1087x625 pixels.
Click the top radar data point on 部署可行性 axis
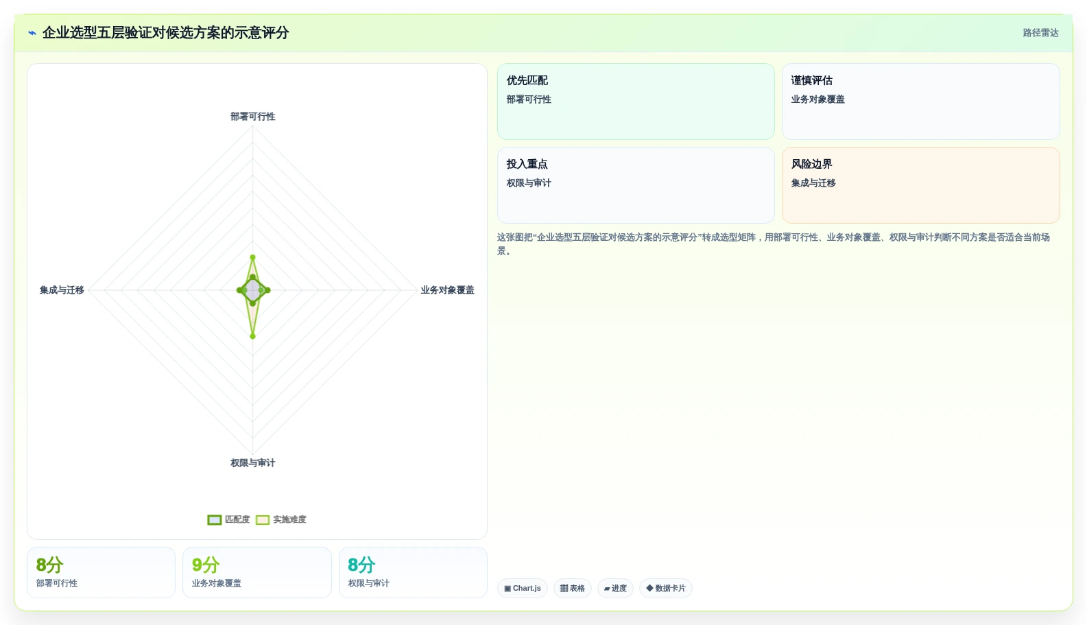tap(252, 257)
